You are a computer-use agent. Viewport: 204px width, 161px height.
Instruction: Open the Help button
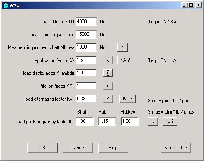(113, 148)
